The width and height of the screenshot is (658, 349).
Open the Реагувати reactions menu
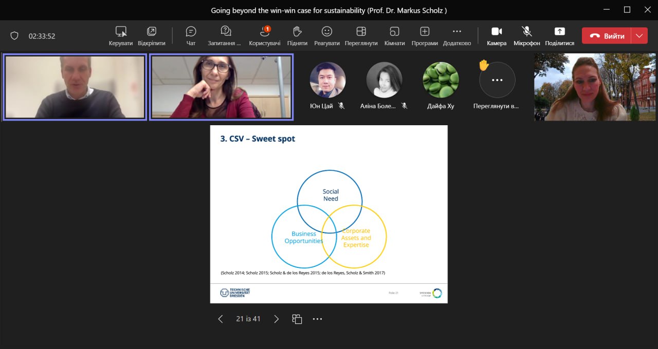327,35
